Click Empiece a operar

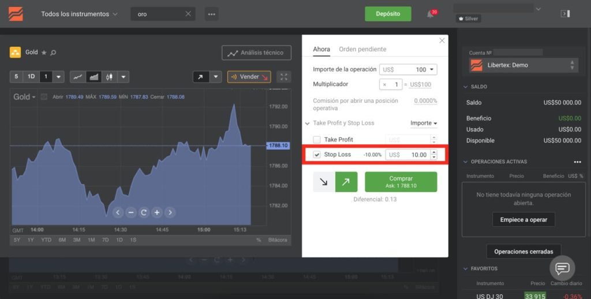[523, 220]
